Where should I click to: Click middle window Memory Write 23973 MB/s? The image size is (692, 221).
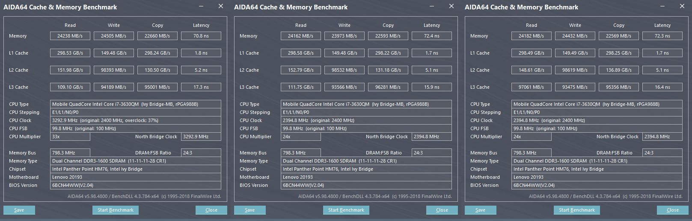coord(345,36)
